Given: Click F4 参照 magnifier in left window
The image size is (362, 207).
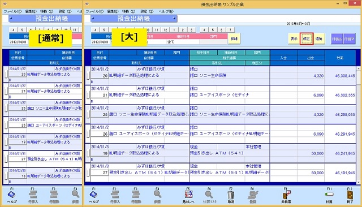Looking at the screenshot, I should (75, 195).
